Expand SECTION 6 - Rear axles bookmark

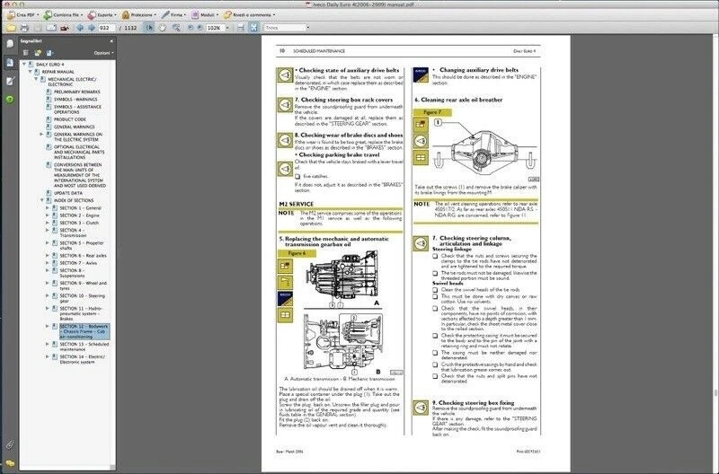[x=48, y=256]
